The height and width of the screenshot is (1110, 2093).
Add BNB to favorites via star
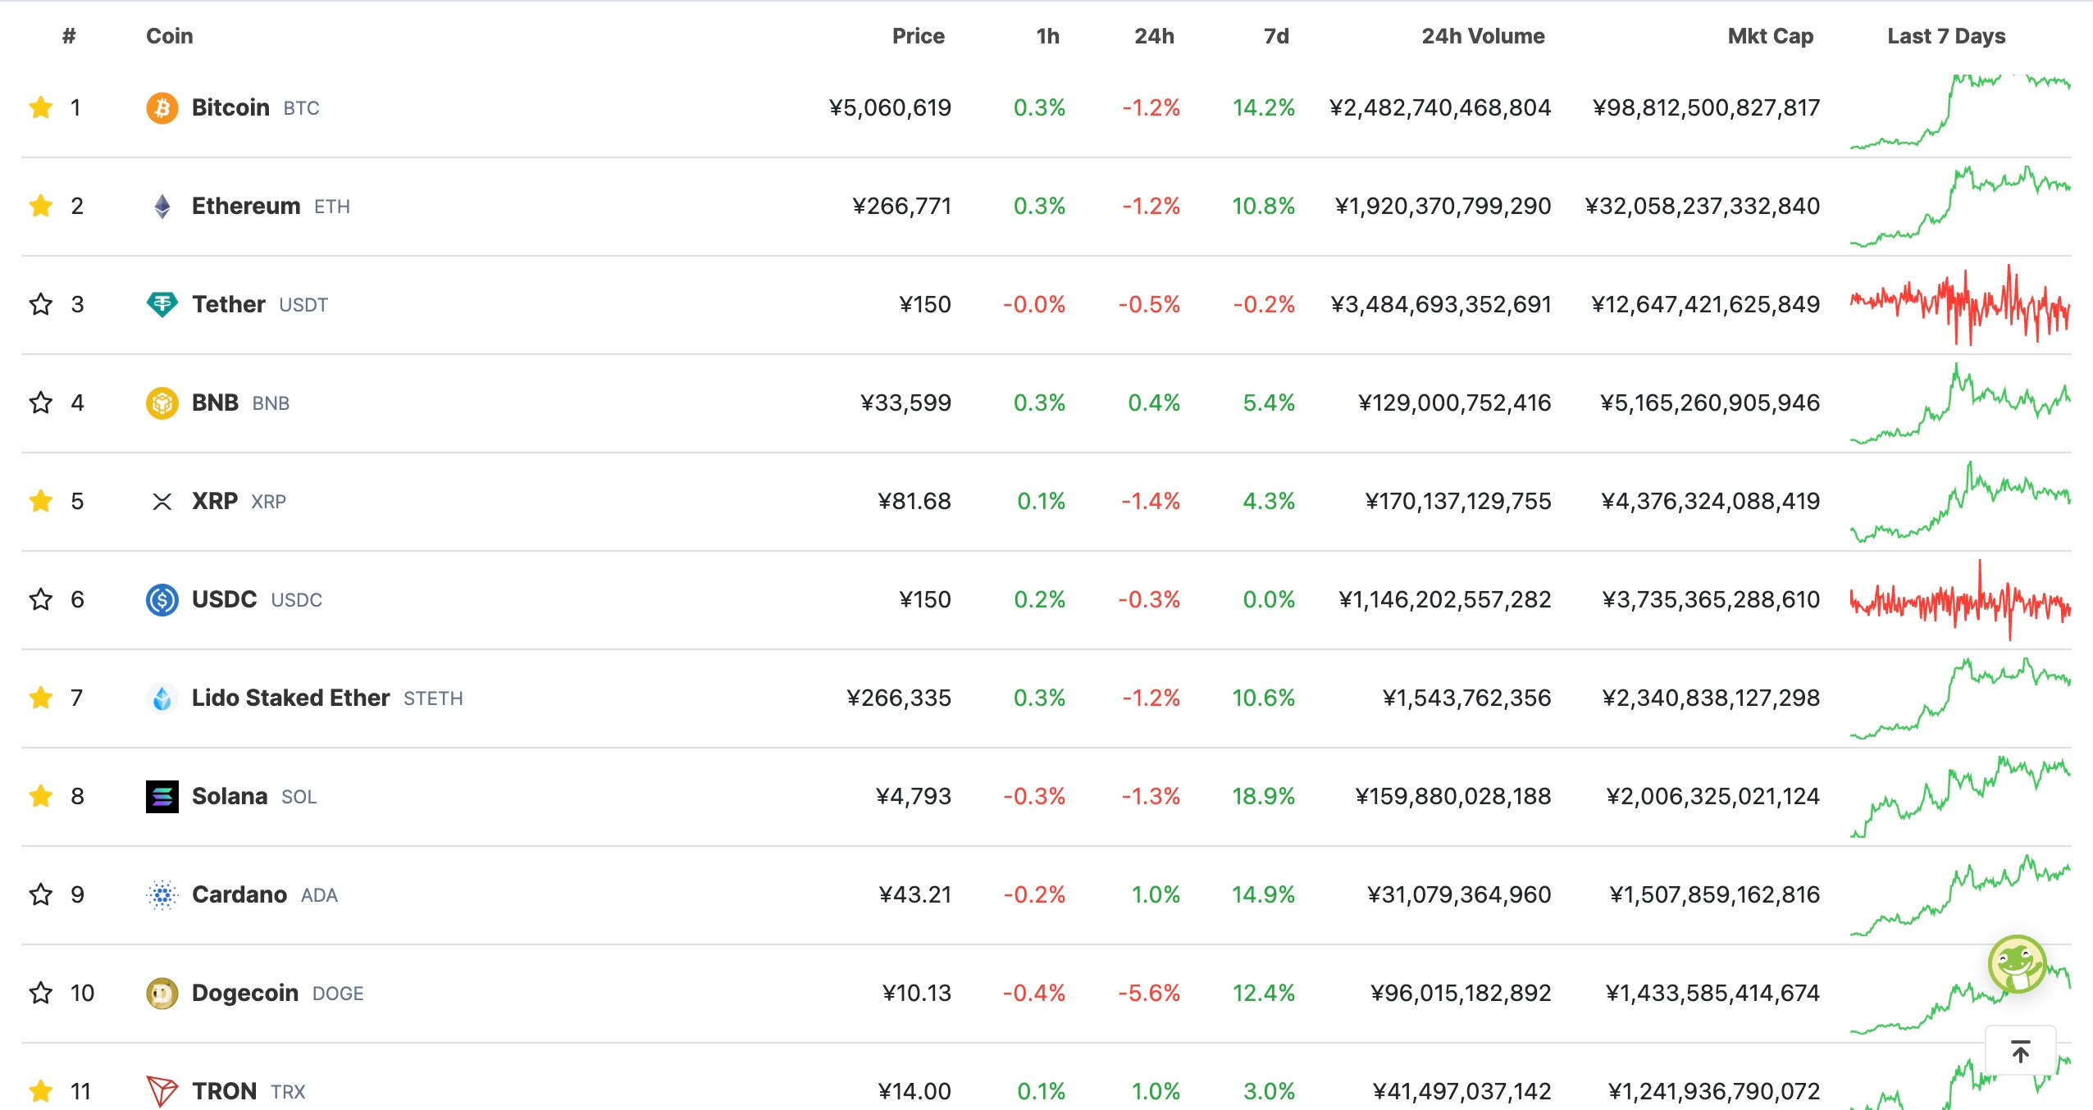pos(40,403)
